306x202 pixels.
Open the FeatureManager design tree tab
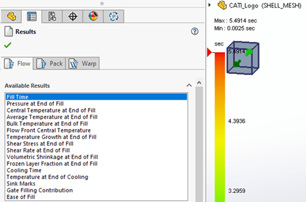click(11, 16)
